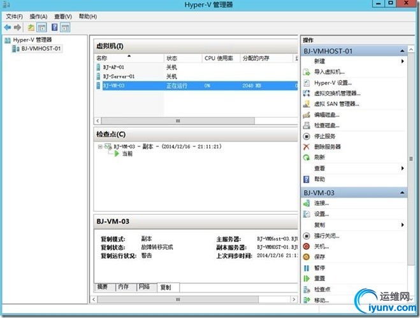Image resolution: width=420 pixels, height=318 pixels.
Task: Open the 文件(F) menu
Action: (15, 17)
